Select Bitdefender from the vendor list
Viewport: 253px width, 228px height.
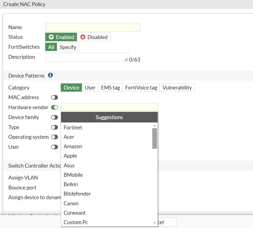tap(107, 194)
